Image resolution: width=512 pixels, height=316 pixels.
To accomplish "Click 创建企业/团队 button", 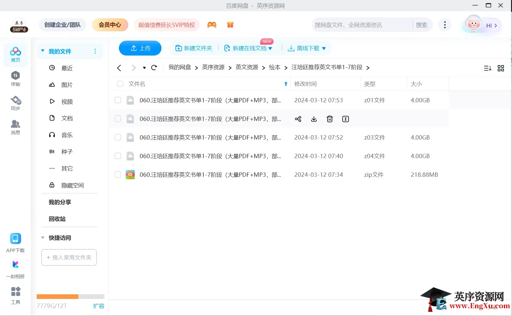I will pyautogui.click(x=62, y=25).
